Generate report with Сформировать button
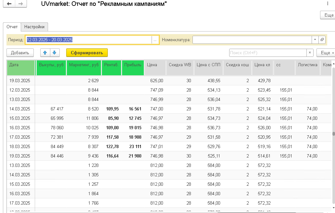The height and width of the screenshot is (213, 335). click(x=87, y=53)
